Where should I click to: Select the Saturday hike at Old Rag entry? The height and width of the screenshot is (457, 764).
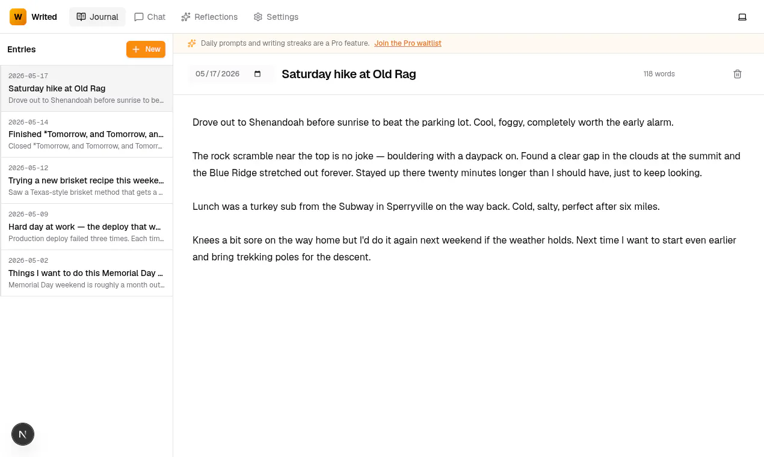(87, 88)
